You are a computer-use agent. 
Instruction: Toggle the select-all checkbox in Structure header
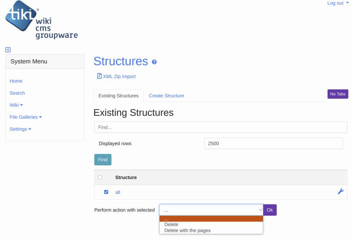tap(100, 177)
